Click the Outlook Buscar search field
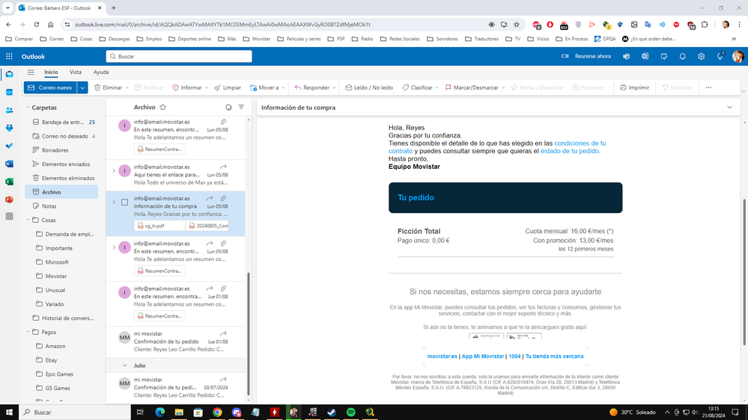 [x=179, y=56]
